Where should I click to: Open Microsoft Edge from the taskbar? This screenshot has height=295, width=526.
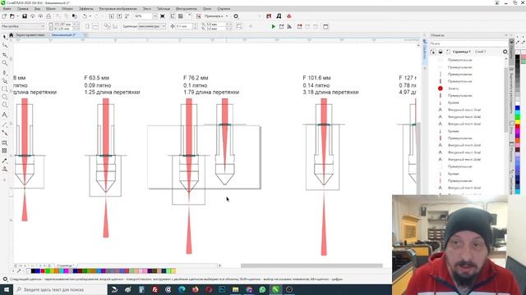coord(182,289)
